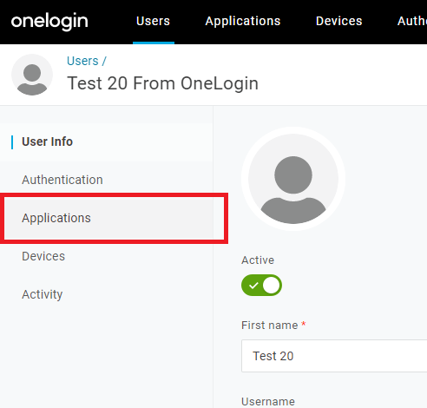Click the Username field label

(268, 402)
